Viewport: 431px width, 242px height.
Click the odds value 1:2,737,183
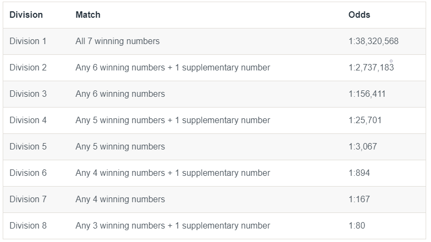pyautogui.click(x=371, y=68)
